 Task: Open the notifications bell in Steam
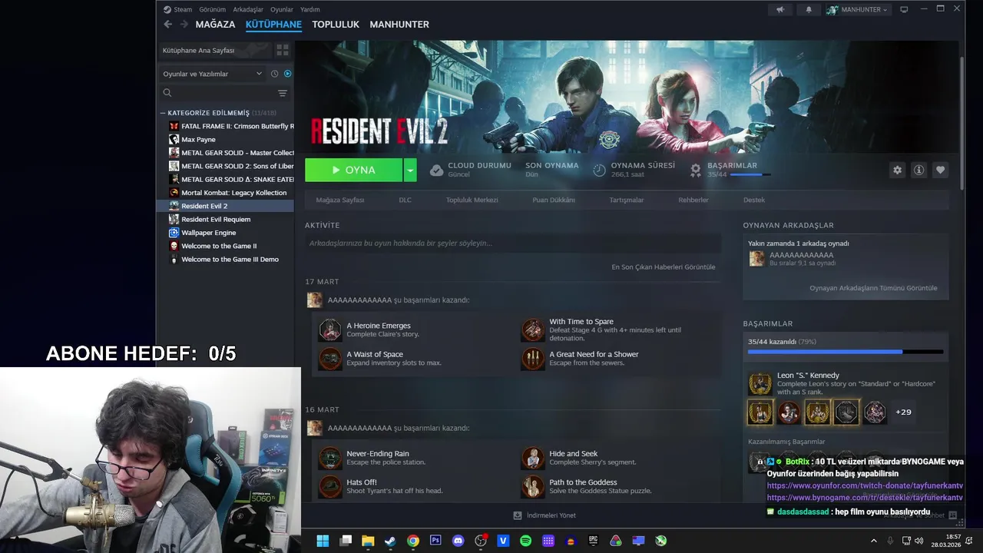coord(808,10)
